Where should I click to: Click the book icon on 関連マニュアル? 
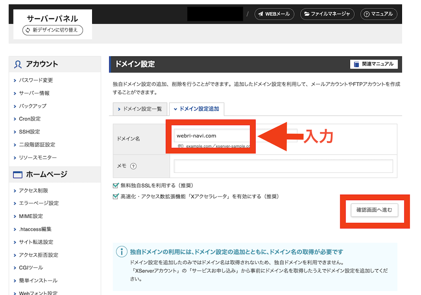click(x=357, y=64)
